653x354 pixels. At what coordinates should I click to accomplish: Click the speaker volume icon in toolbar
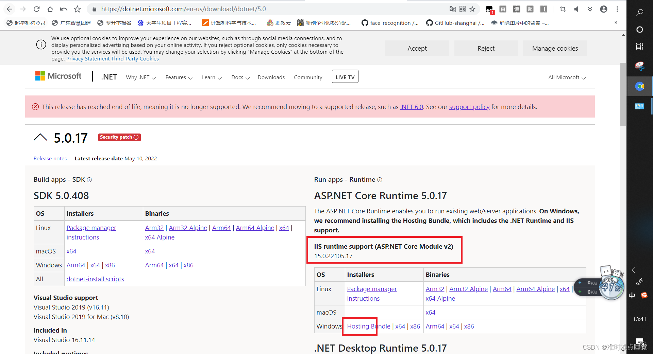(x=576, y=9)
